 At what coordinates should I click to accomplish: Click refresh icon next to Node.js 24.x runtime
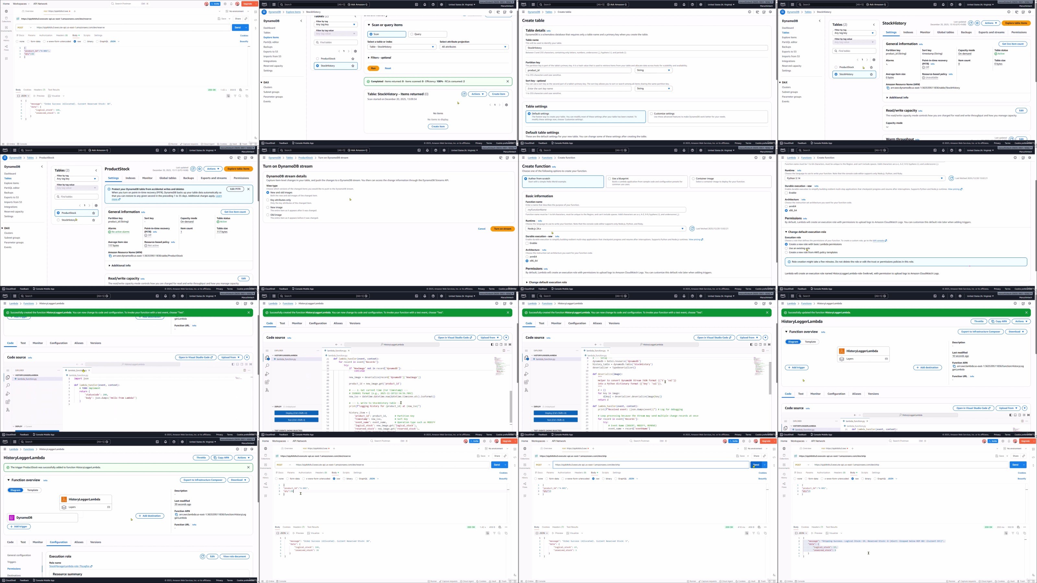[692, 229]
